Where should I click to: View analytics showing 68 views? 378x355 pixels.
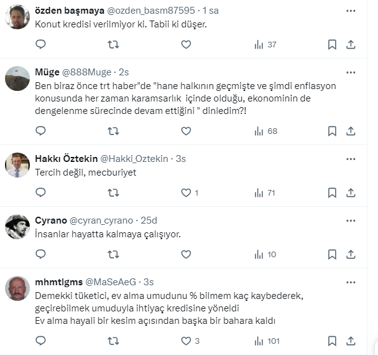(x=266, y=131)
